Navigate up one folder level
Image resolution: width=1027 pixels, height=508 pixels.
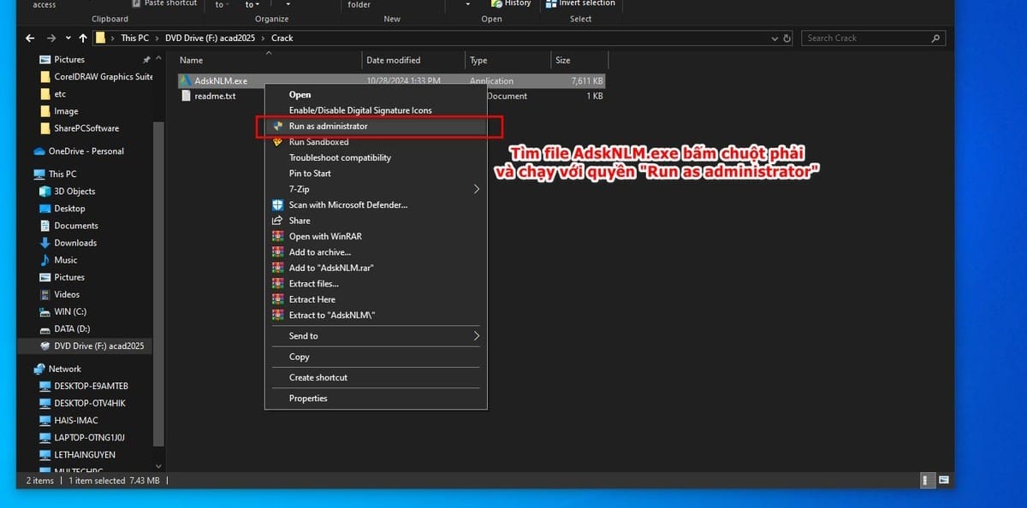[x=82, y=38]
